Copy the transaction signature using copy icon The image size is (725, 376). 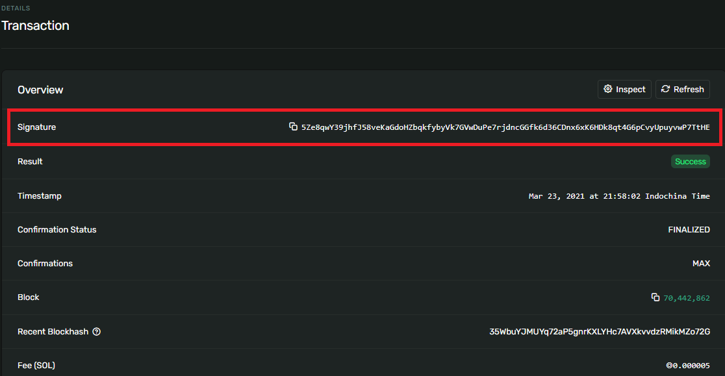pyautogui.click(x=293, y=127)
